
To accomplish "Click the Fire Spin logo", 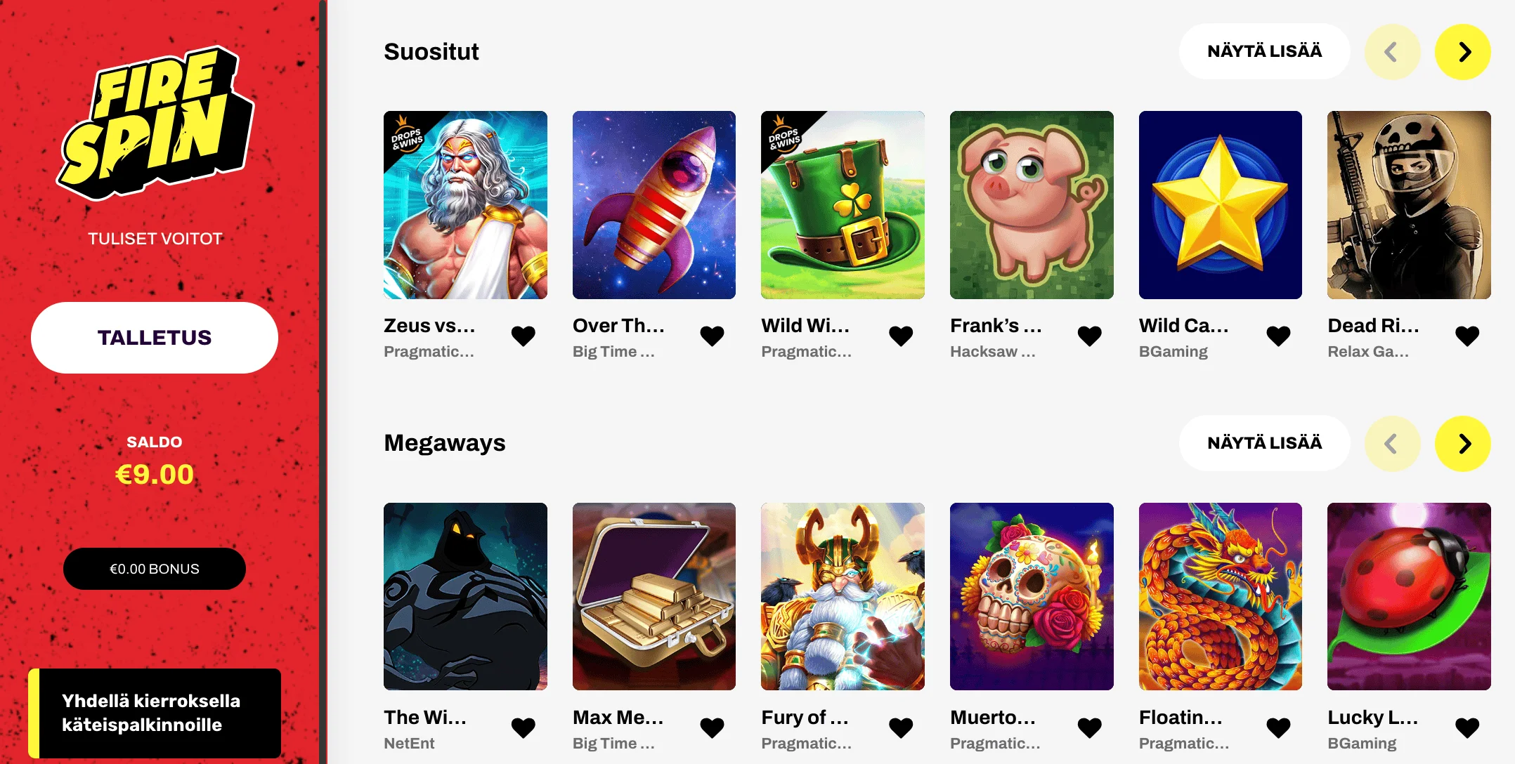I will coord(155,122).
